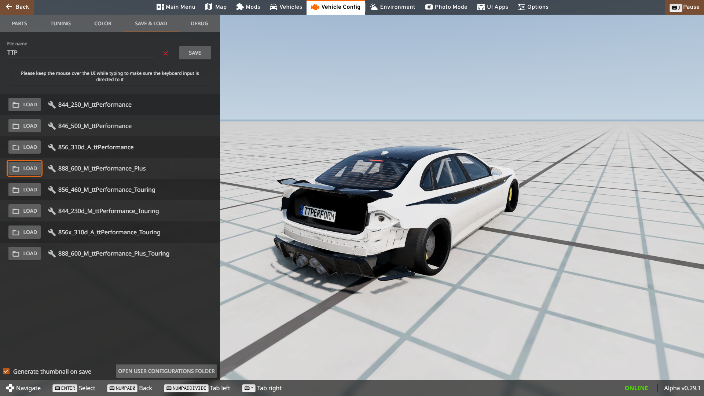Open Options sliders menu

pyautogui.click(x=533, y=7)
